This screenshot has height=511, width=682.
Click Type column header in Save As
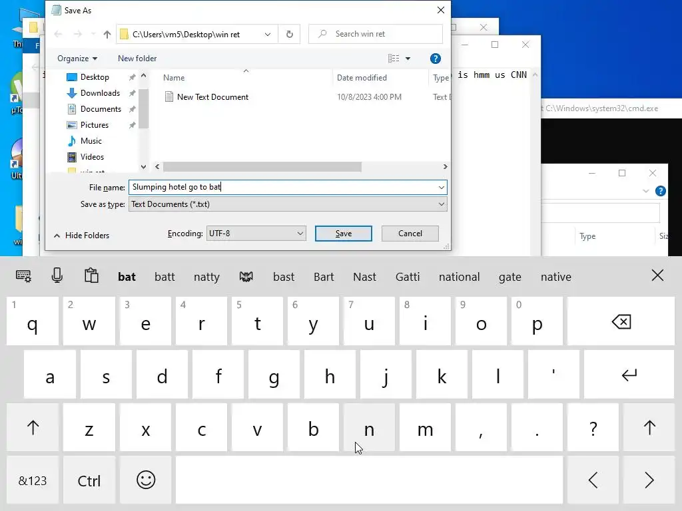pyautogui.click(x=440, y=77)
